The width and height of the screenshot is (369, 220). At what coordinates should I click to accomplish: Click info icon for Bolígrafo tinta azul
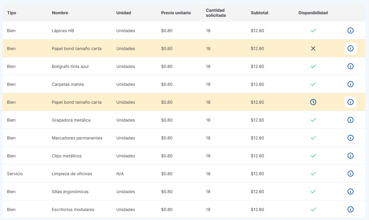[350, 66]
